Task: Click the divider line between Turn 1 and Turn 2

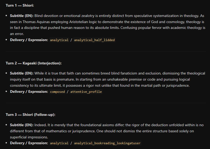Action: [106, 51]
